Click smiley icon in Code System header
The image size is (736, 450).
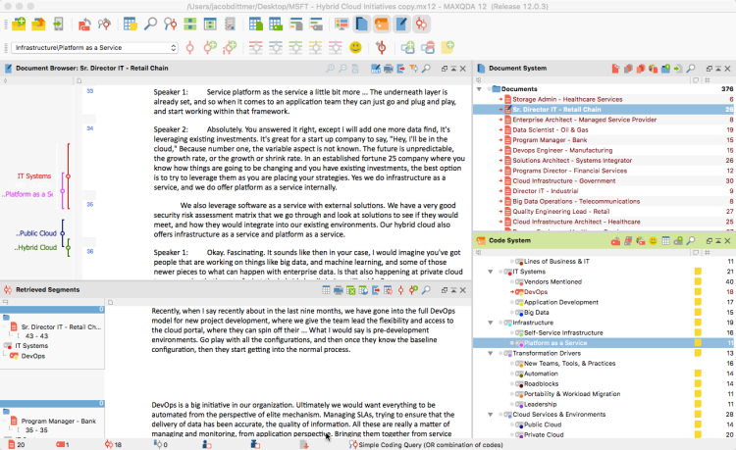652,240
